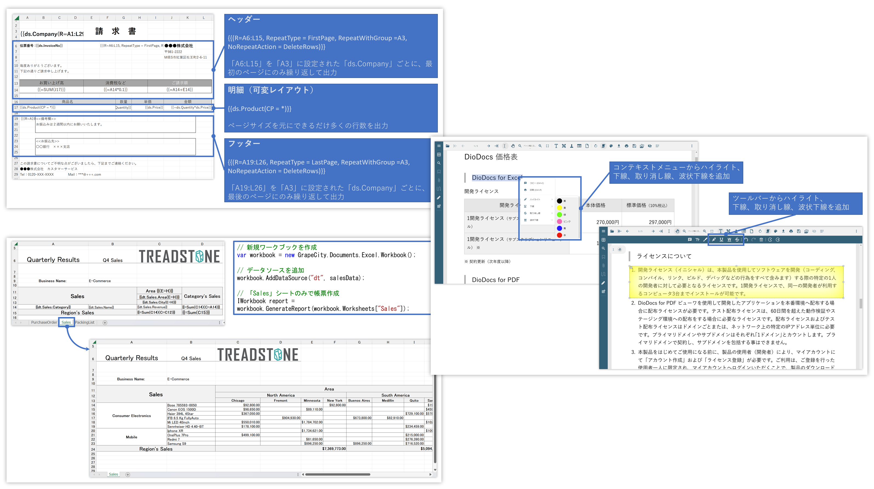
Task: Open theme palette icon in 1/5 viewer
Action: pyautogui.click(x=611, y=146)
